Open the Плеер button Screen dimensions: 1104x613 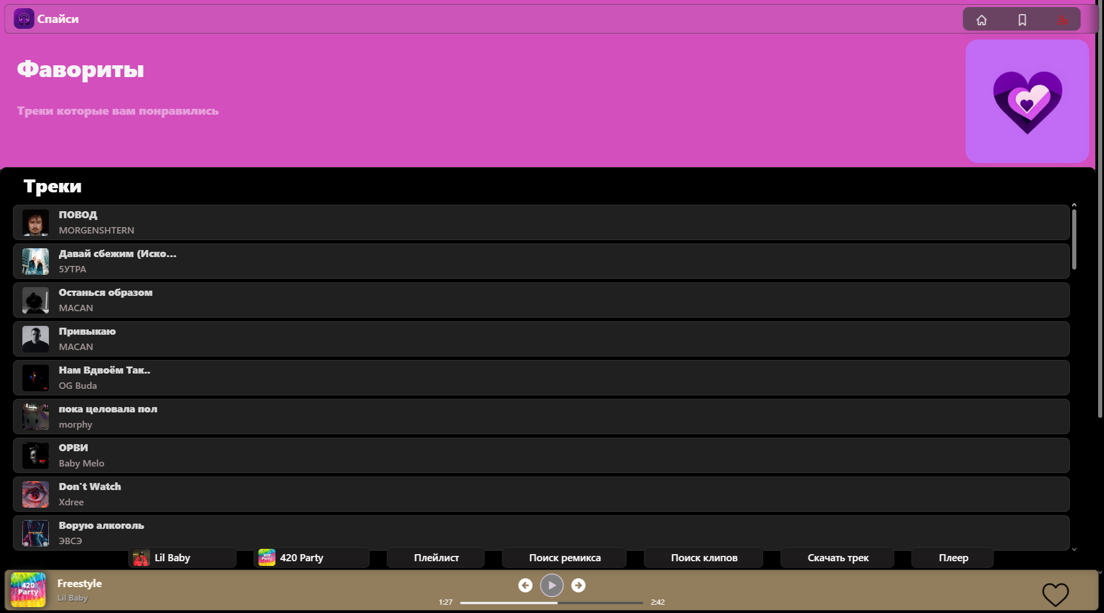(x=953, y=558)
